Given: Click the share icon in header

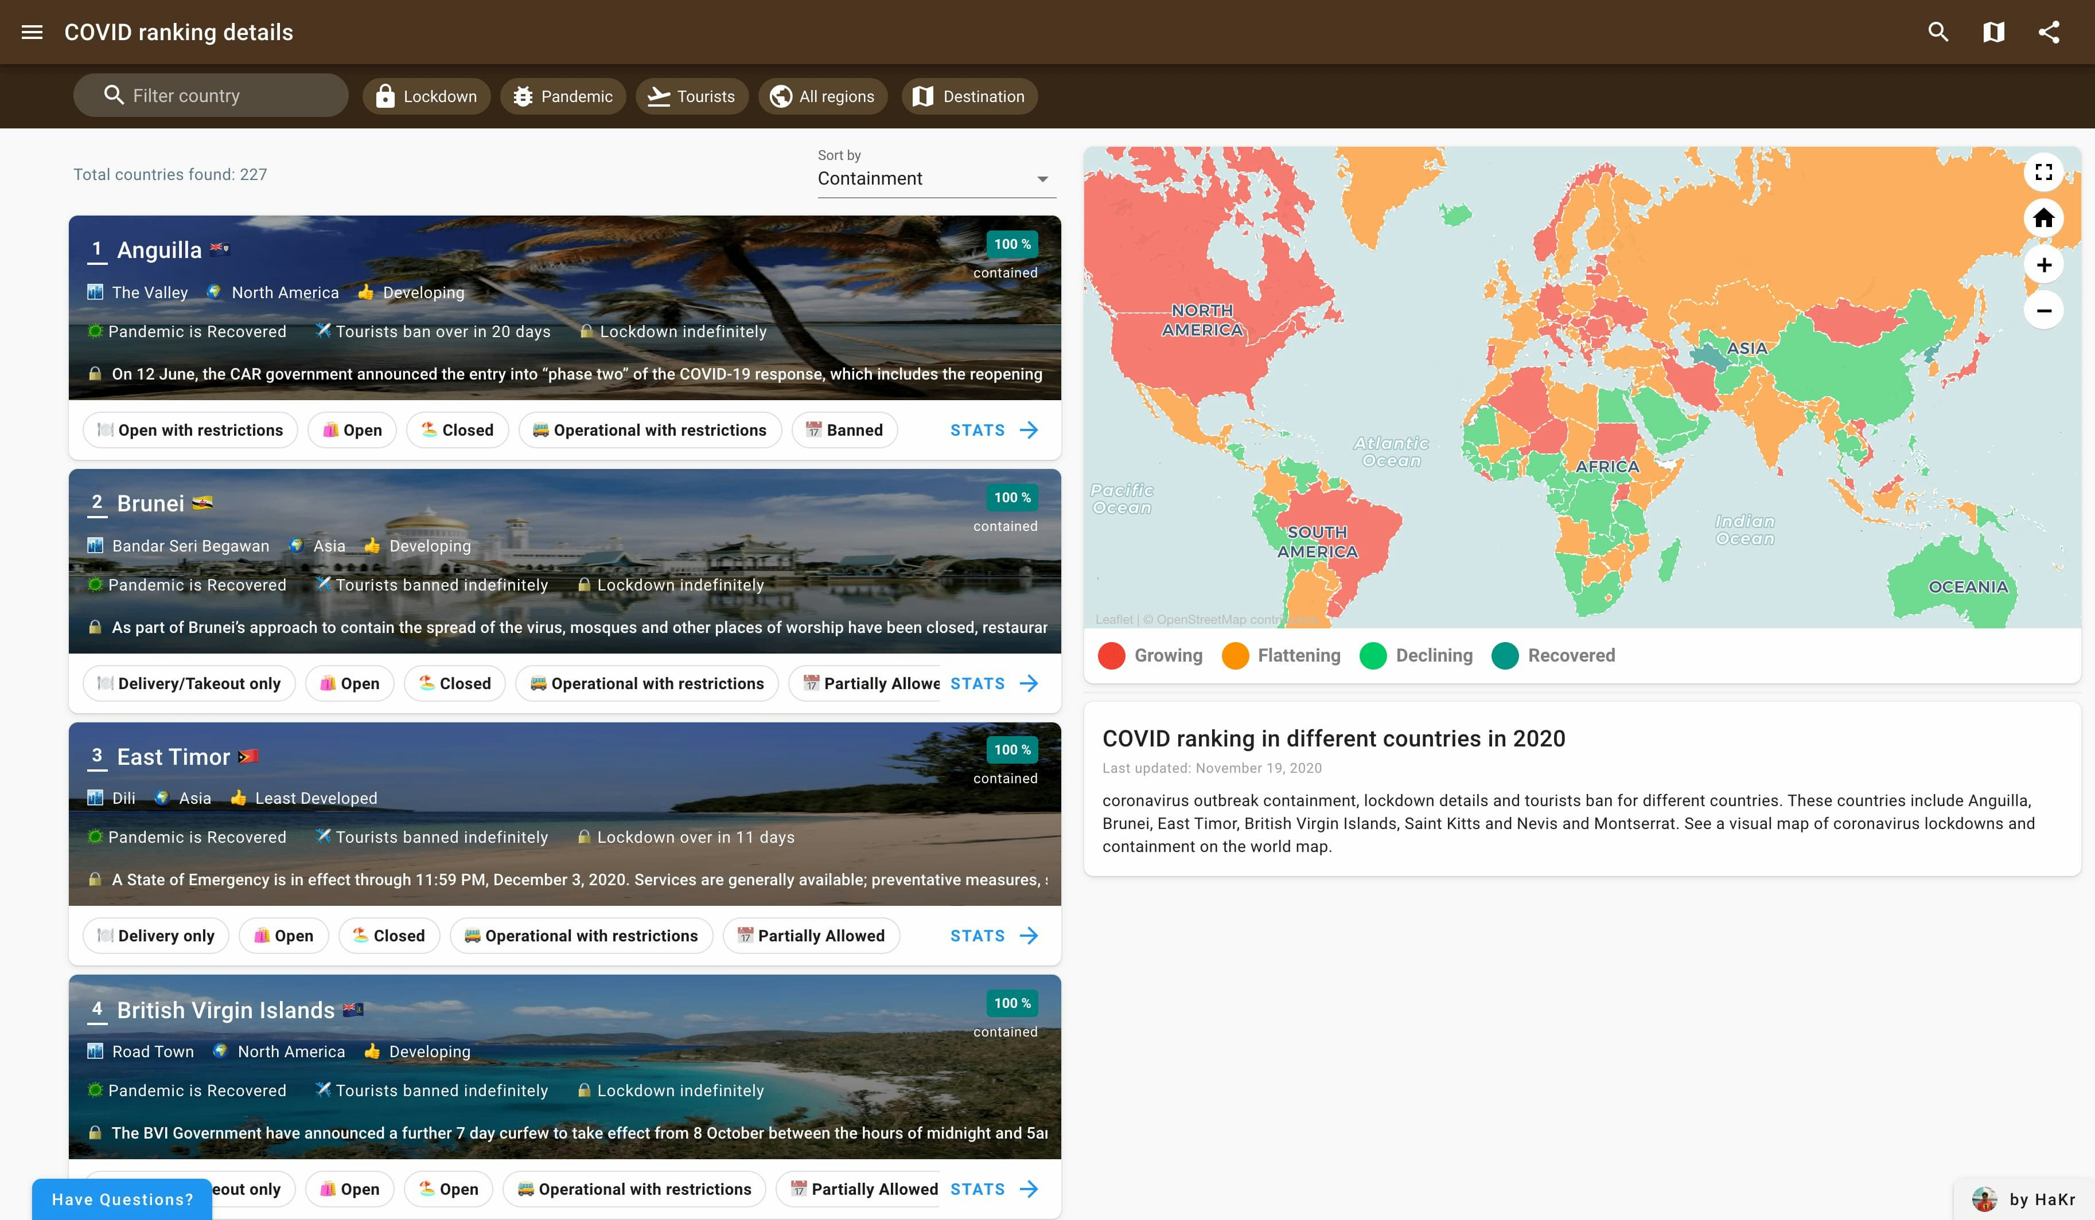Looking at the screenshot, I should coord(2049,33).
